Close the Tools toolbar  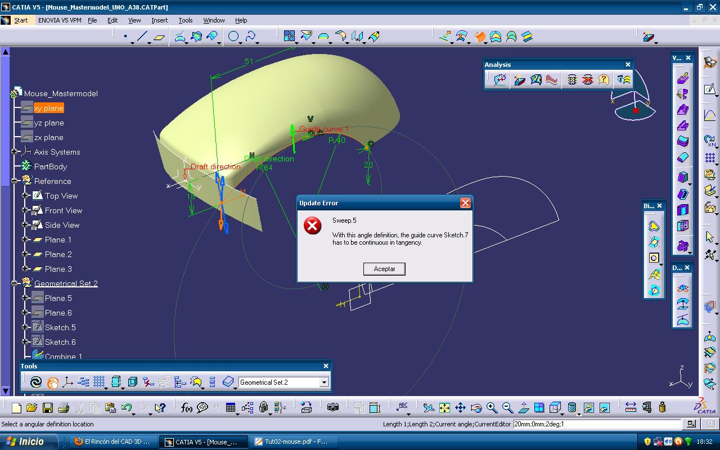[326, 366]
